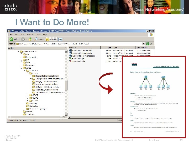Open the Back history dropdown arrow
Viewport: 189px width, 142px height.
[x=19, y=39]
